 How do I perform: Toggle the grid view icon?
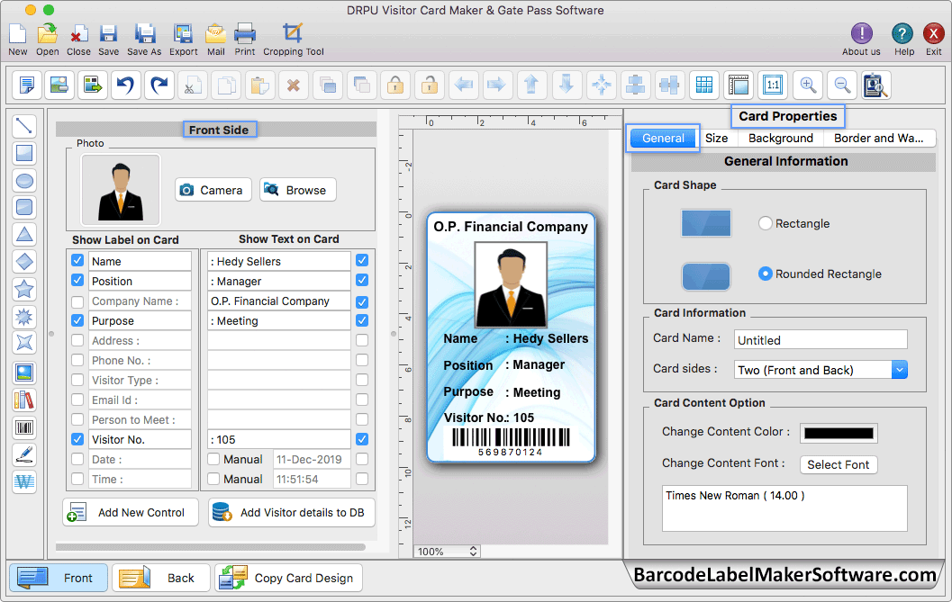click(704, 85)
